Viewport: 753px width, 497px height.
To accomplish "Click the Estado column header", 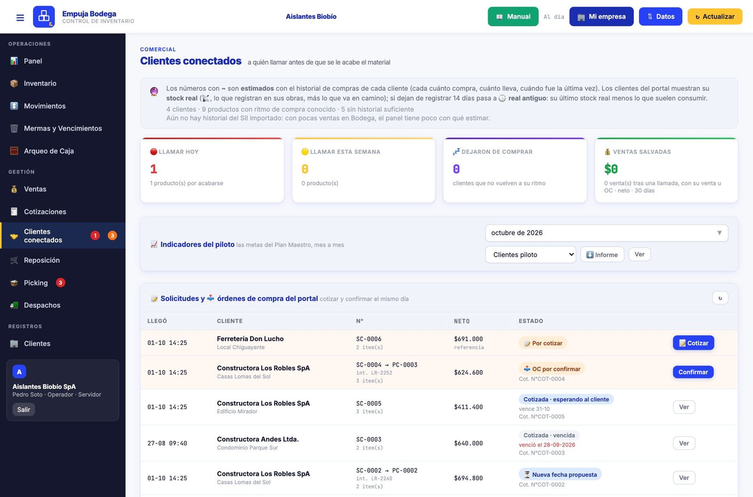I will point(531,321).
